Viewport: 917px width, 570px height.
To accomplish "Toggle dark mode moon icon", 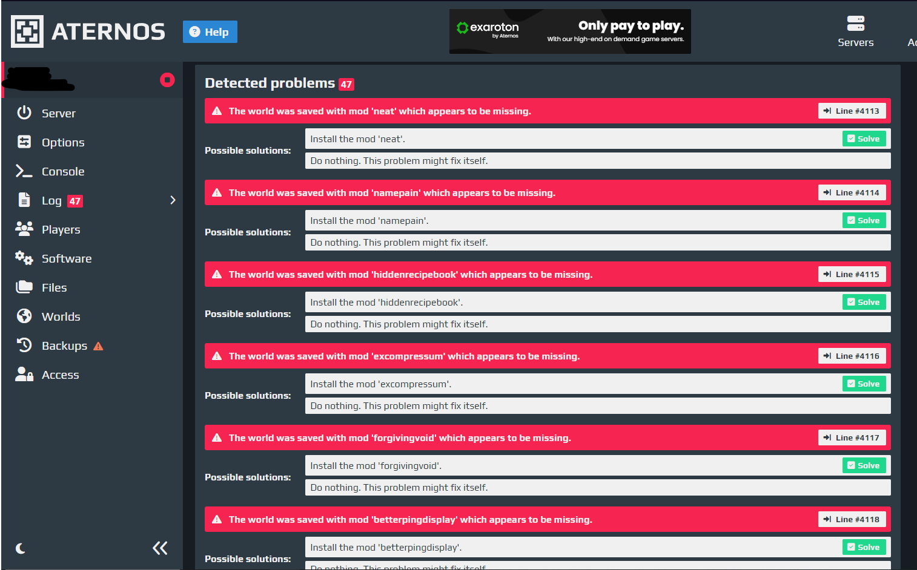I will [x=21, y=548].
